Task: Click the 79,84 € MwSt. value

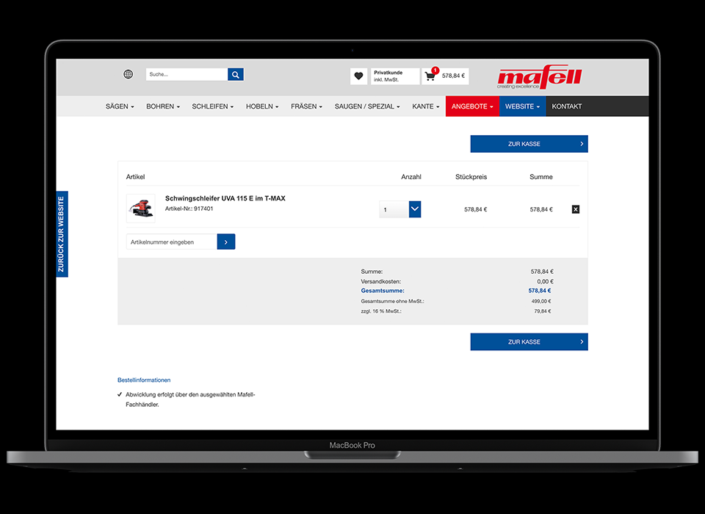Action: coord(543,311)
